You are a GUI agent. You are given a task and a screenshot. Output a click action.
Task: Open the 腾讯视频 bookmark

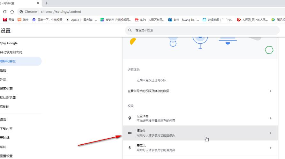[278, 20]
